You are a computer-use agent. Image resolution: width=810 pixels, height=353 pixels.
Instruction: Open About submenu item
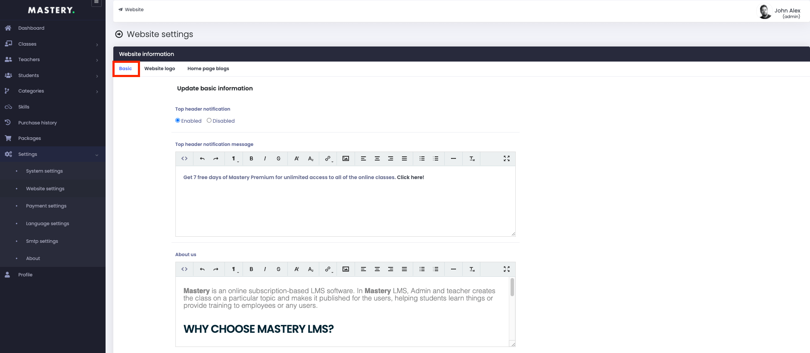pyautogui.click(x=33, y=258)
